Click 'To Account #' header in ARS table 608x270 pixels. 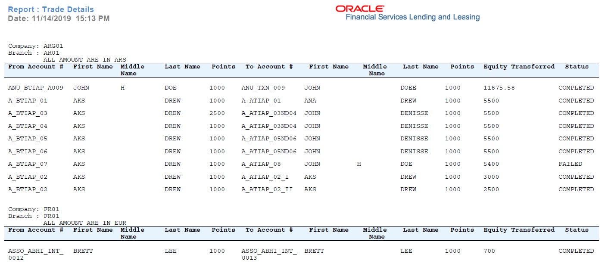tap(269, 67)
